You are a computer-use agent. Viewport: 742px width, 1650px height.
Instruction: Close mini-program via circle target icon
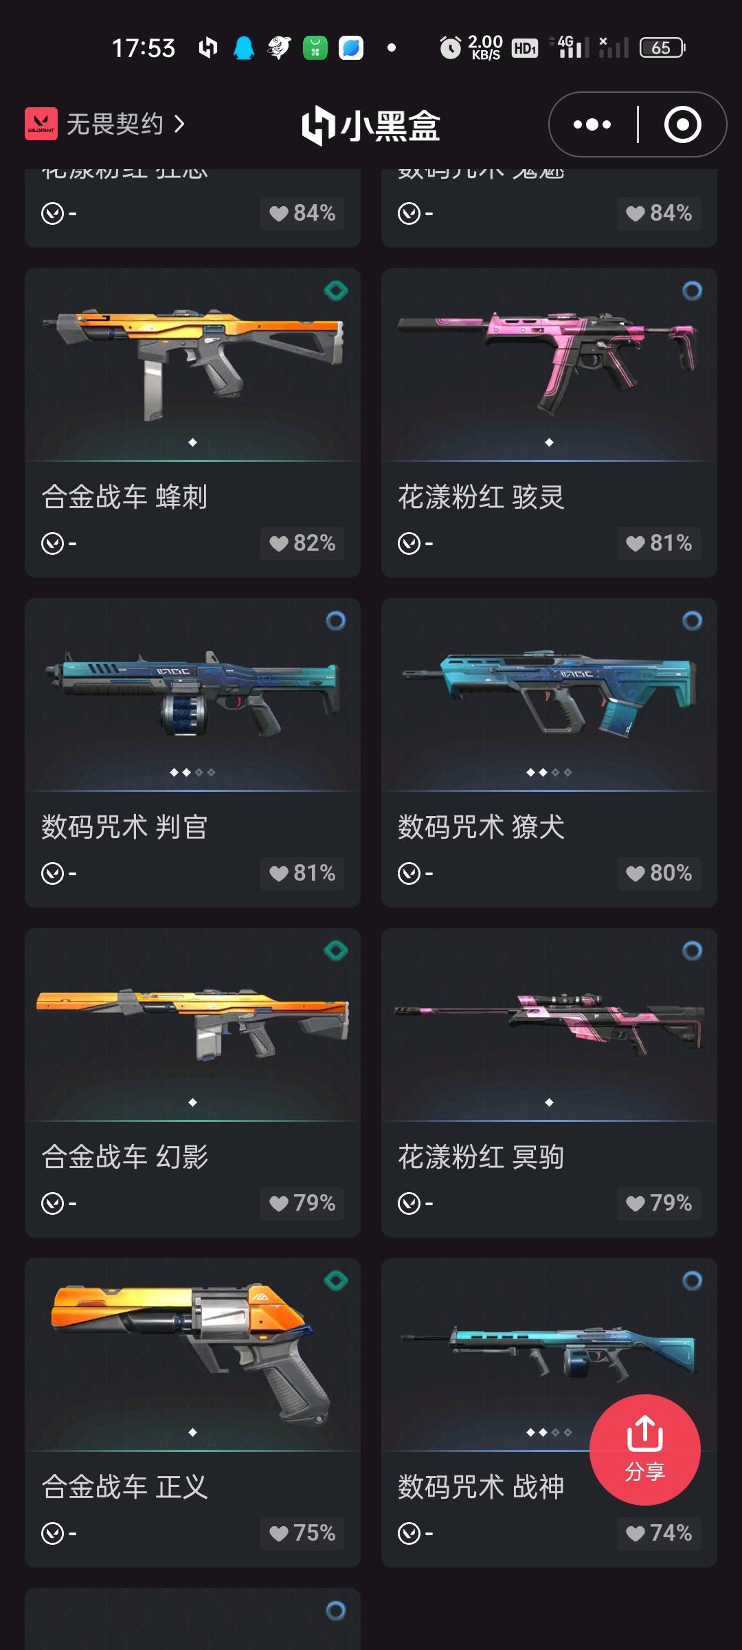tap(682, 124)
